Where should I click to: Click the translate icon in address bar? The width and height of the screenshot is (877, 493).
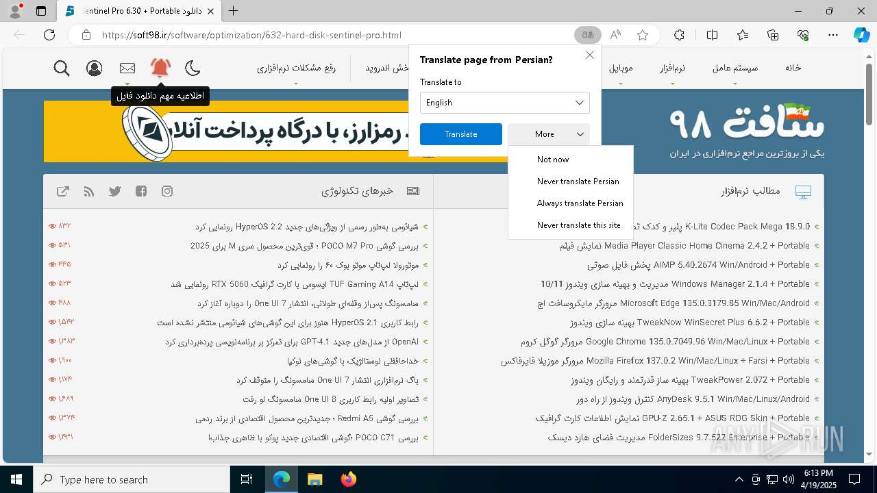(587, 35)
